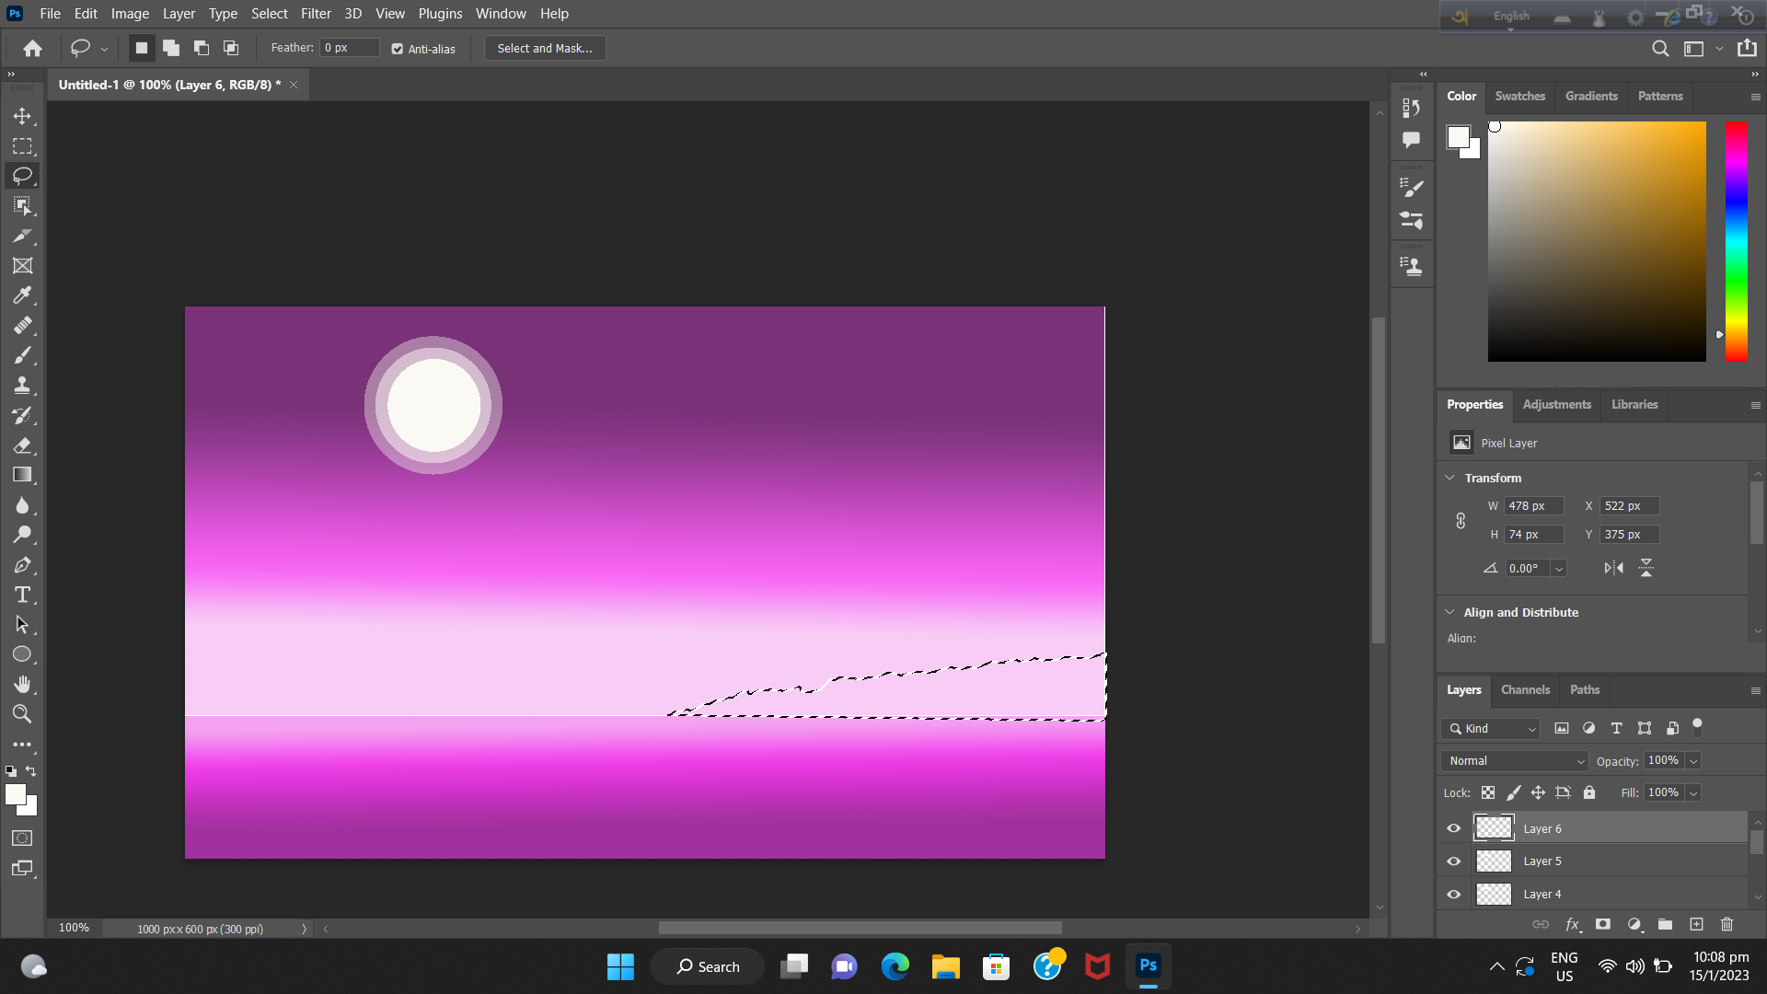Open the Opacity dropdown in Layers panel
1767x994 pixels.
(1692, 761)
